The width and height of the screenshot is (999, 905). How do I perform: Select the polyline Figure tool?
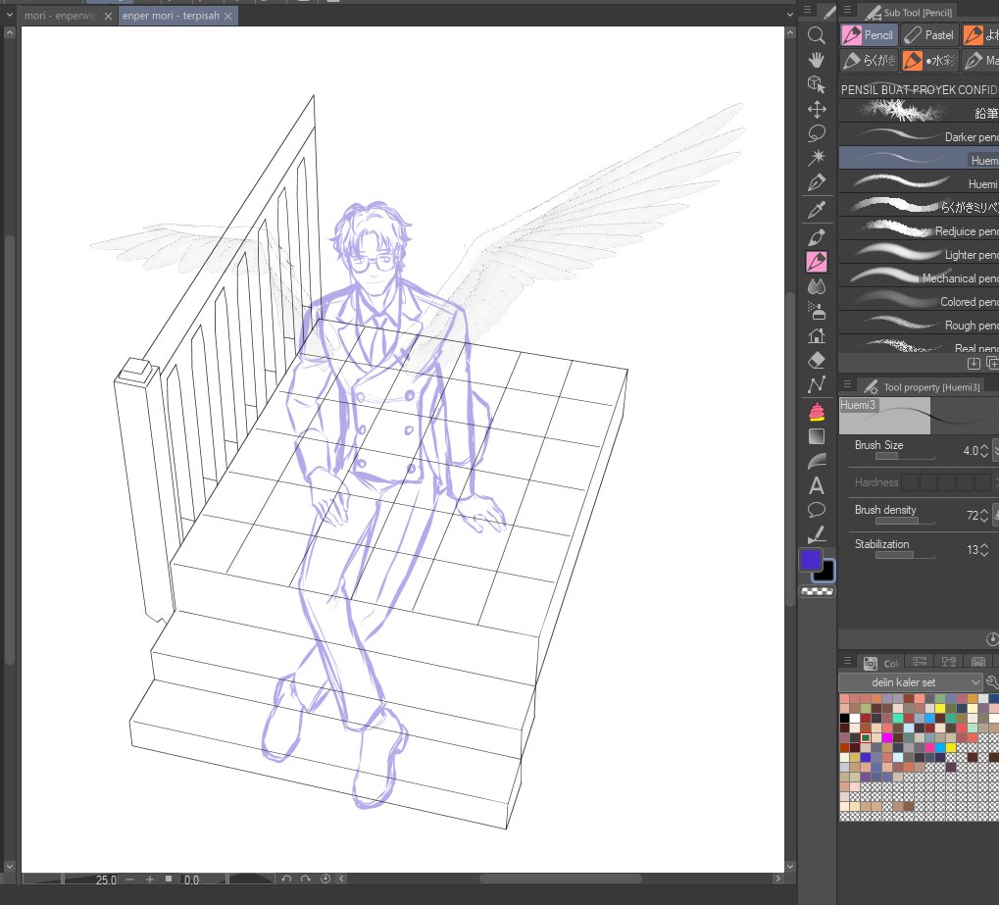(x=816, y=384)
